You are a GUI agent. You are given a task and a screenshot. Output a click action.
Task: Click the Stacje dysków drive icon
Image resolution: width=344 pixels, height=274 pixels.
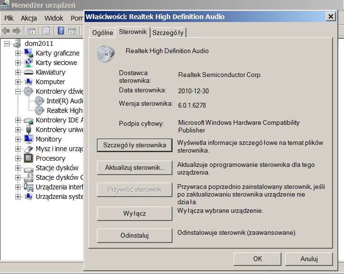tap(29, 169)
